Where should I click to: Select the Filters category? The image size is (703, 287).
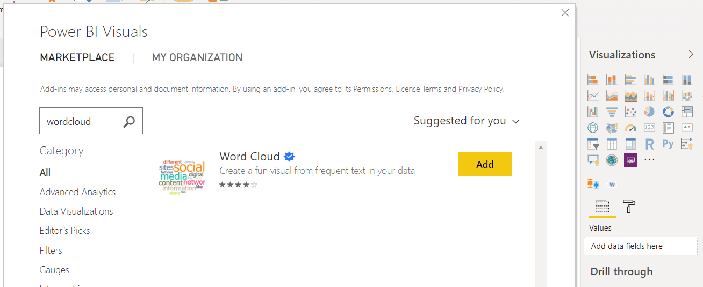51,251
